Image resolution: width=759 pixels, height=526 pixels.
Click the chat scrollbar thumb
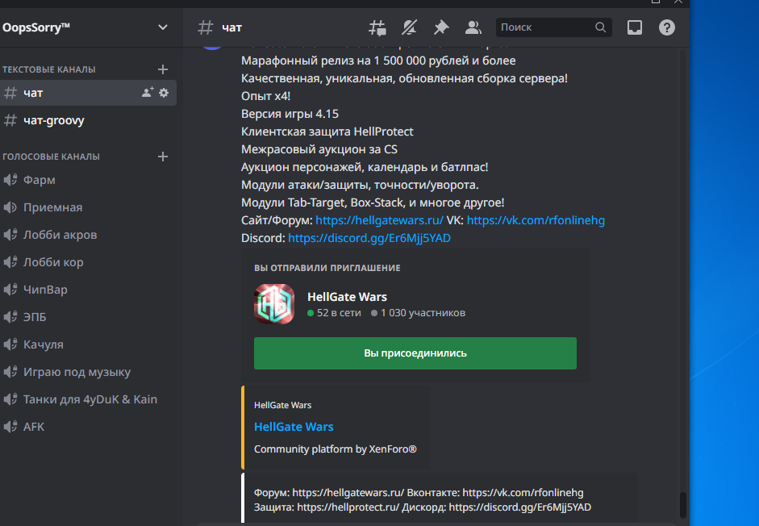click(683, 505)
